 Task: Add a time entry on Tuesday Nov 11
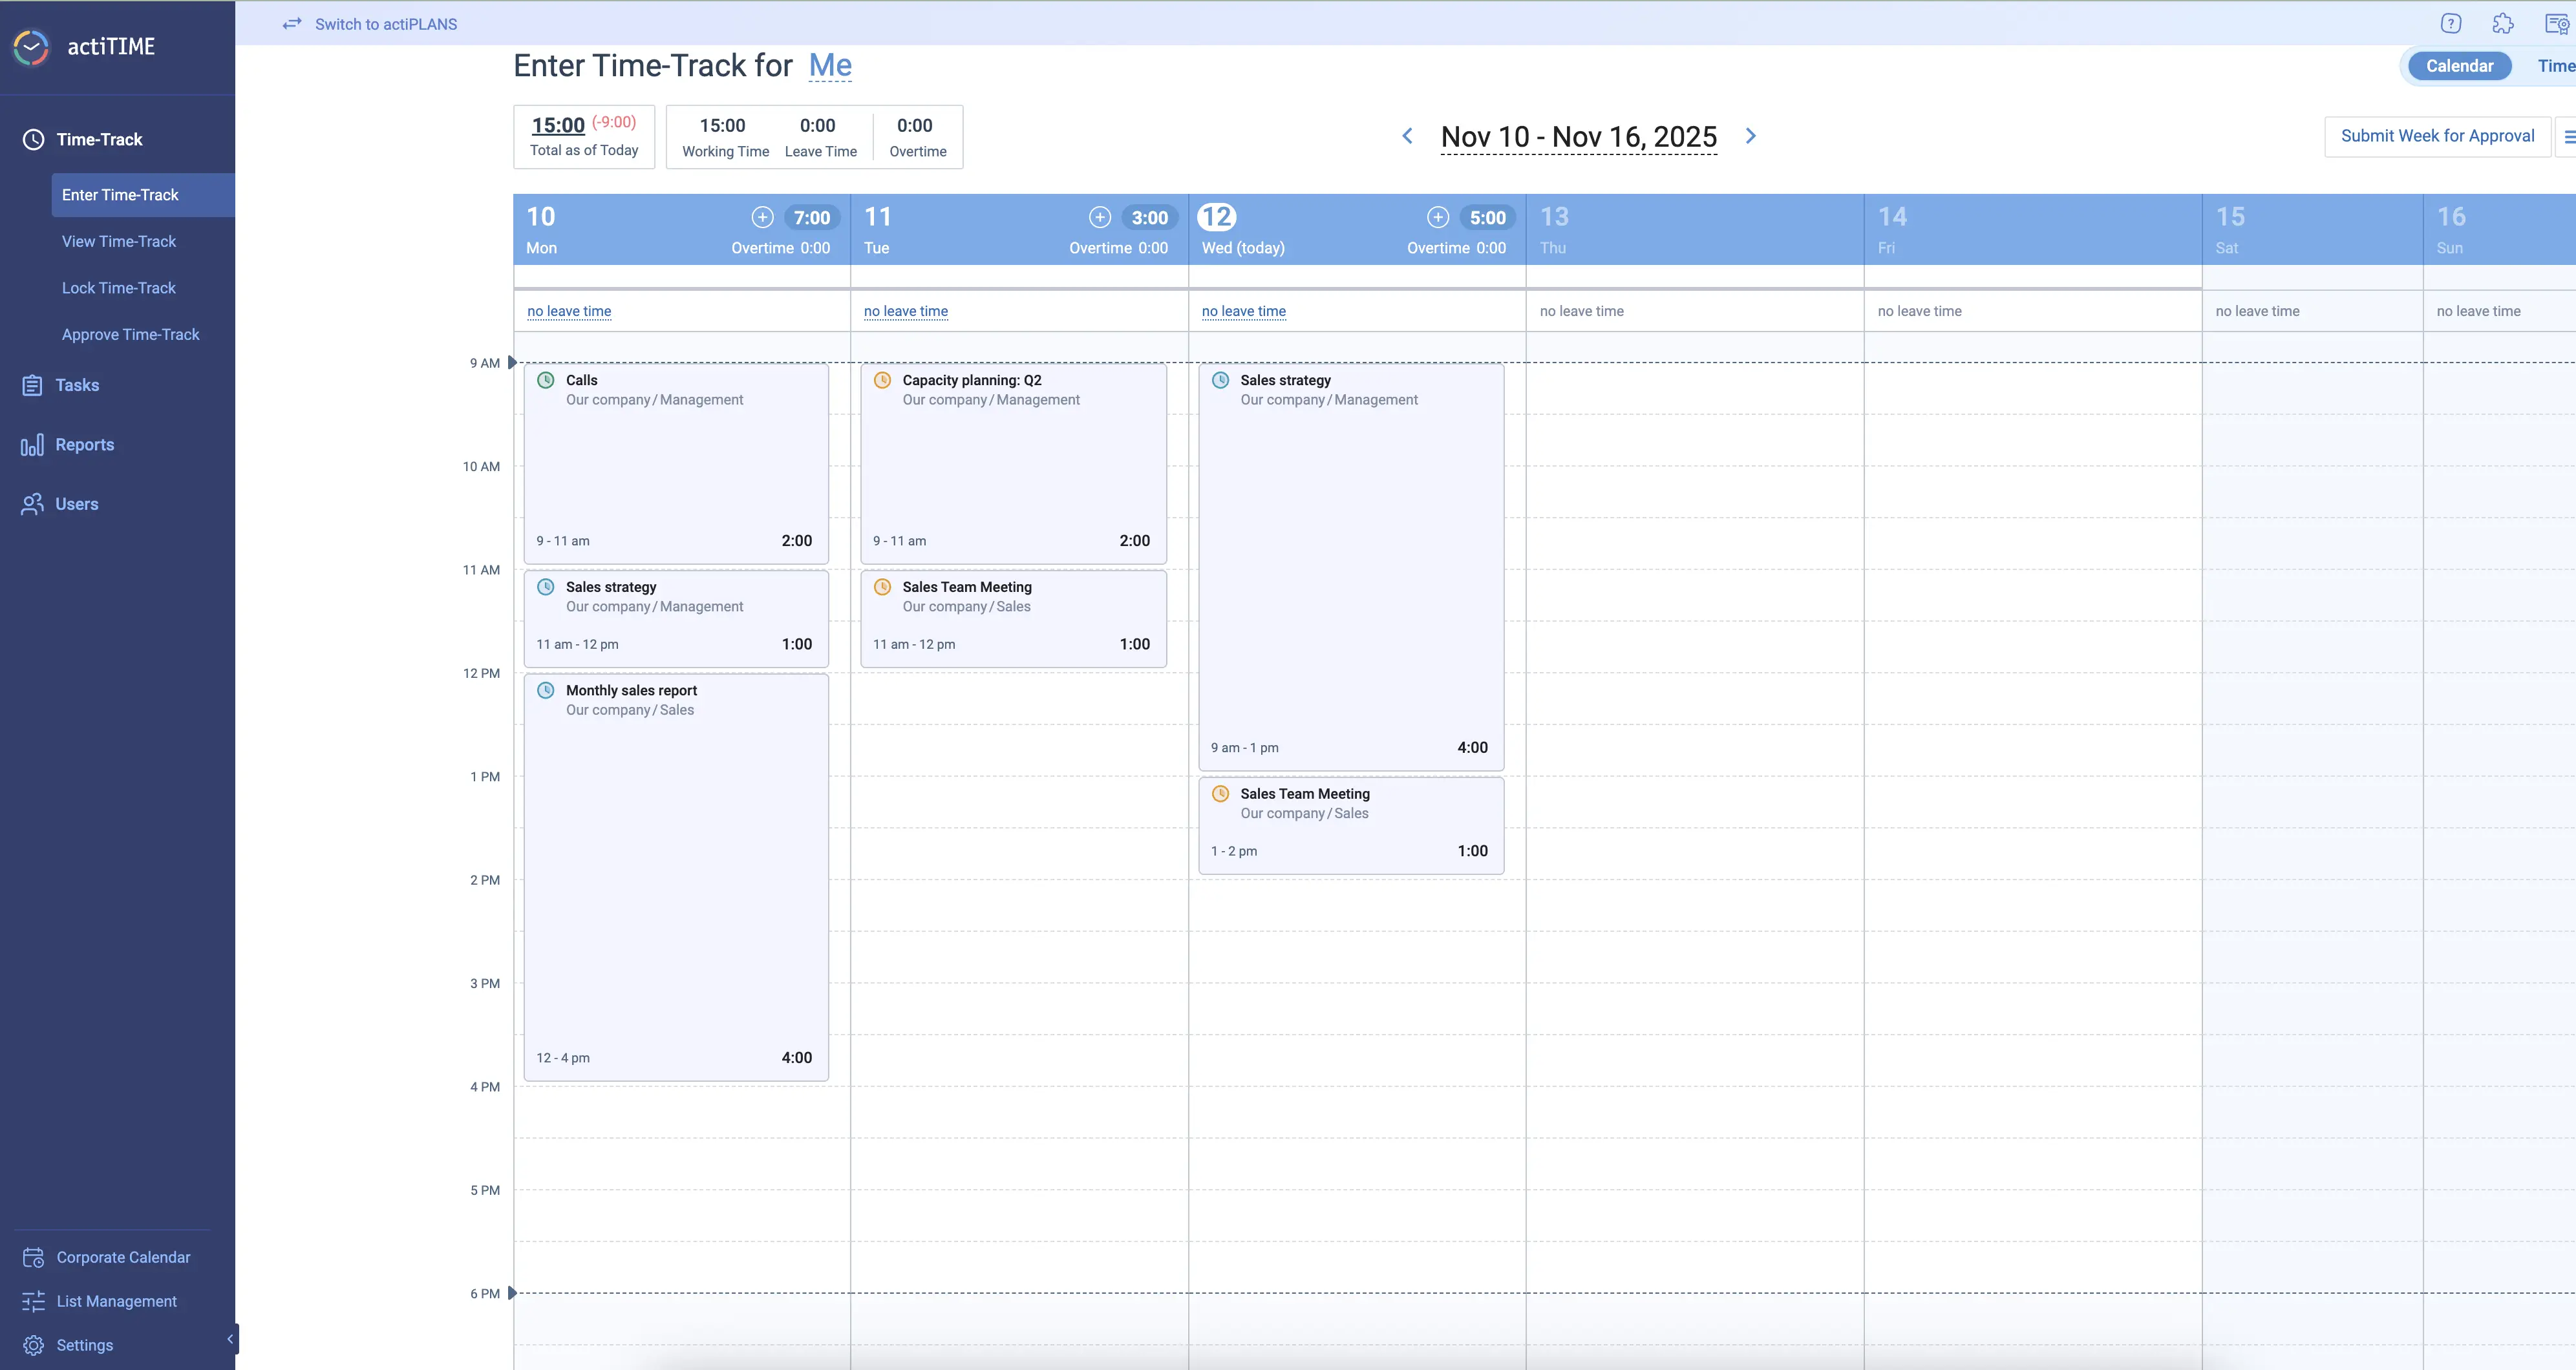tap(1100, 216)
